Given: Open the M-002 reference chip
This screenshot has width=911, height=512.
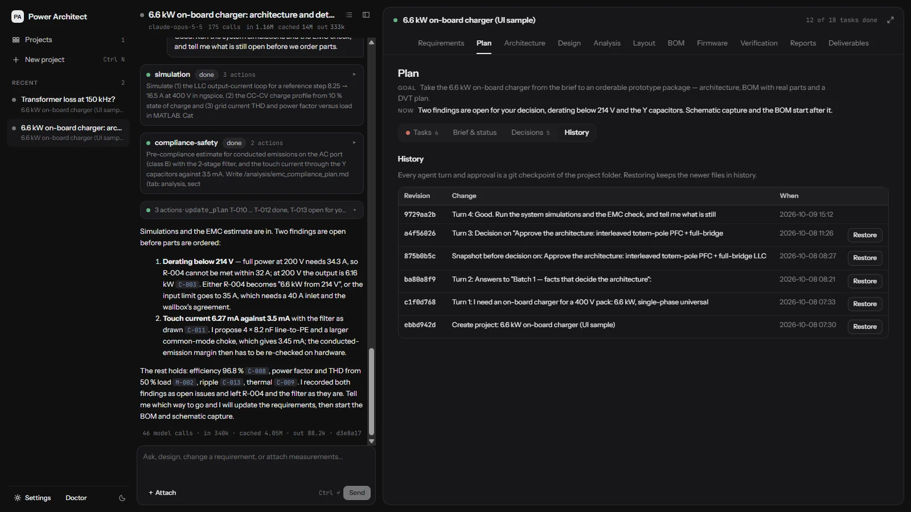Looking at the screenshot, I should coord(184,382).
